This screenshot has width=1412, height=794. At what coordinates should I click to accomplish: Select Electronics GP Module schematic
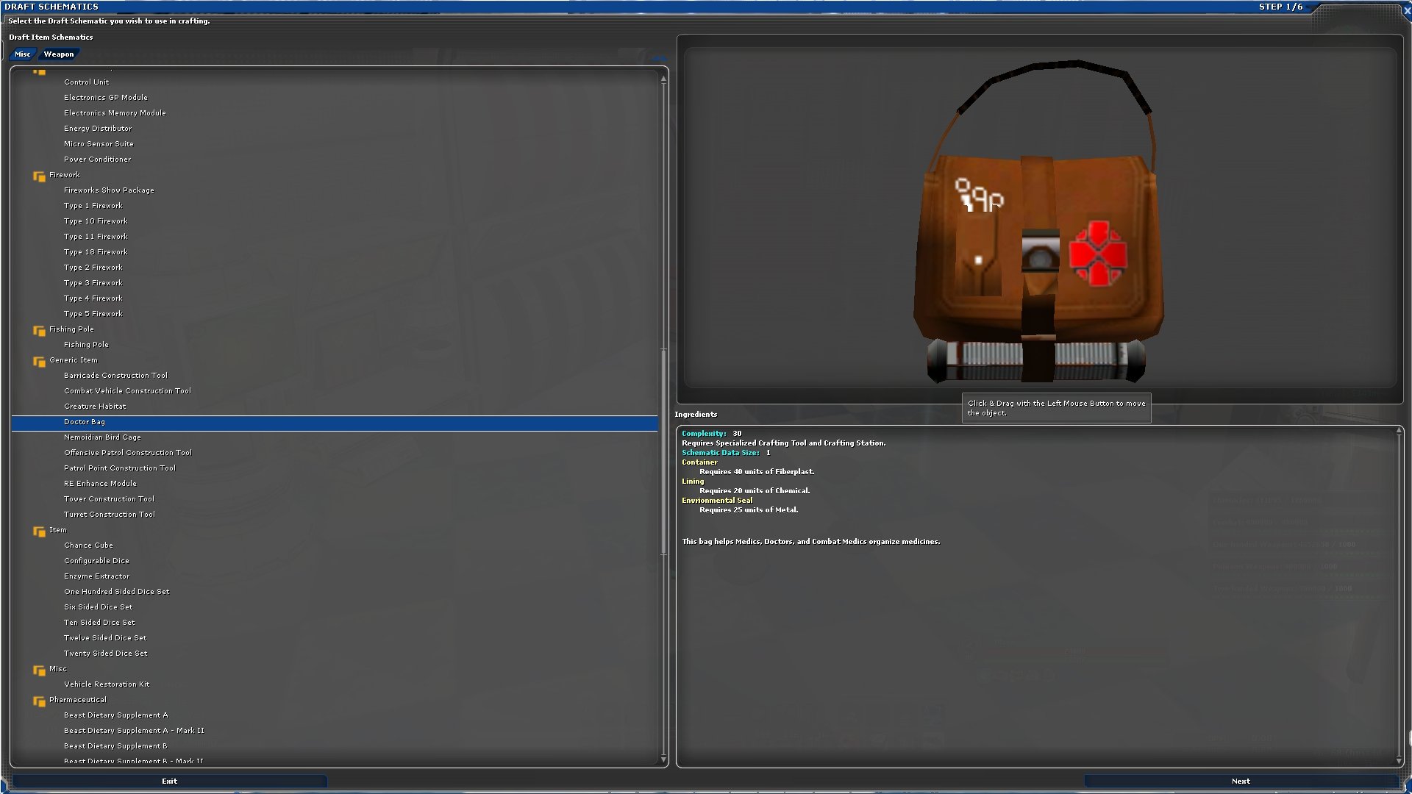(x=105, y=98)
